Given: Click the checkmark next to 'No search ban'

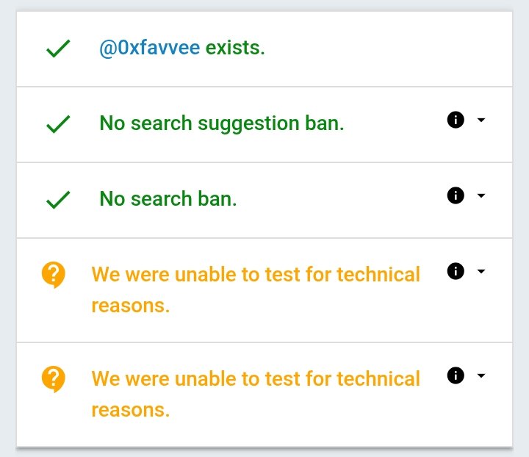Looking at the screenshot, I should pos(58,200).
